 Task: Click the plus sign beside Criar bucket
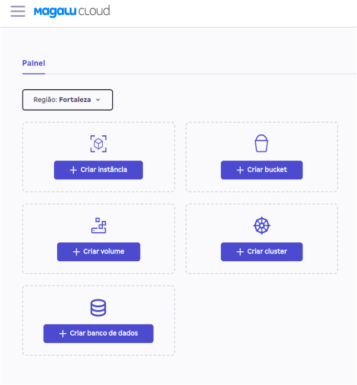240,170
